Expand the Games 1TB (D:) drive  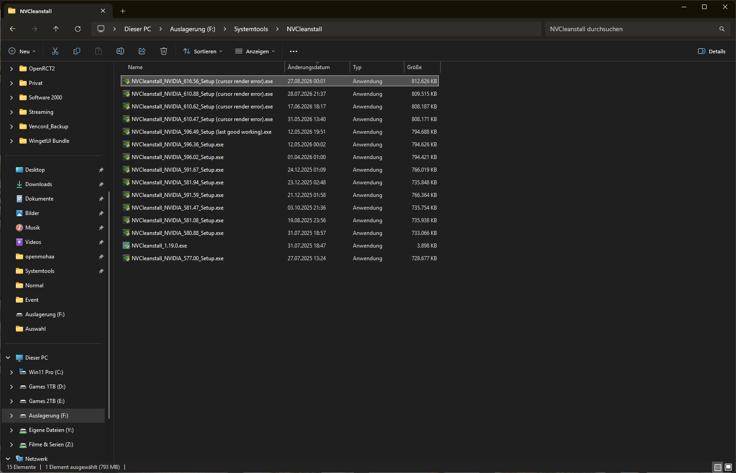click(x=11, y=387)
